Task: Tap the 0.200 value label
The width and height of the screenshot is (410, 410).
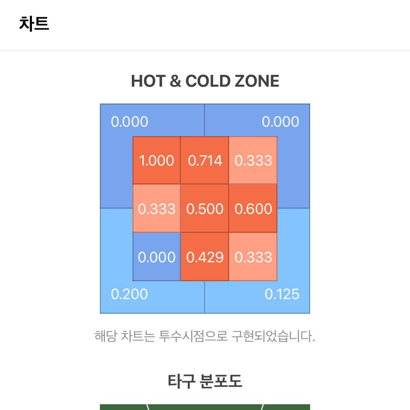Action: pos(130,294)
